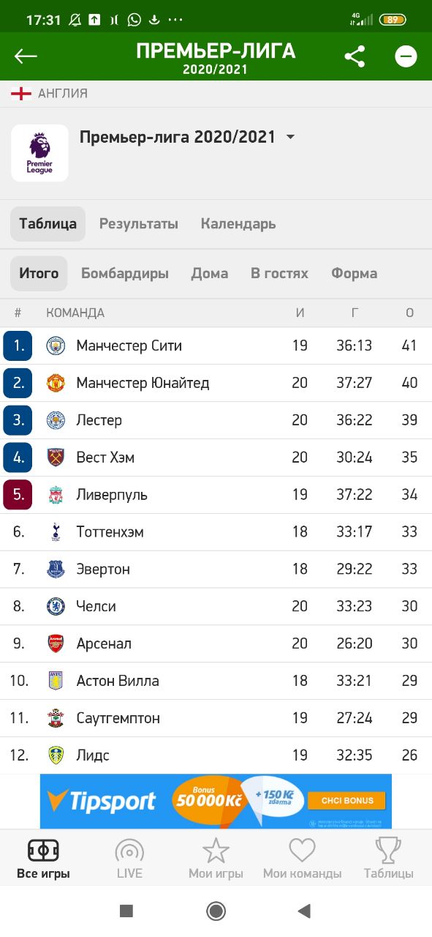The image size is (432, 937).
Task: Tap the share icon in the header
Action: click(x=355, y=56)
